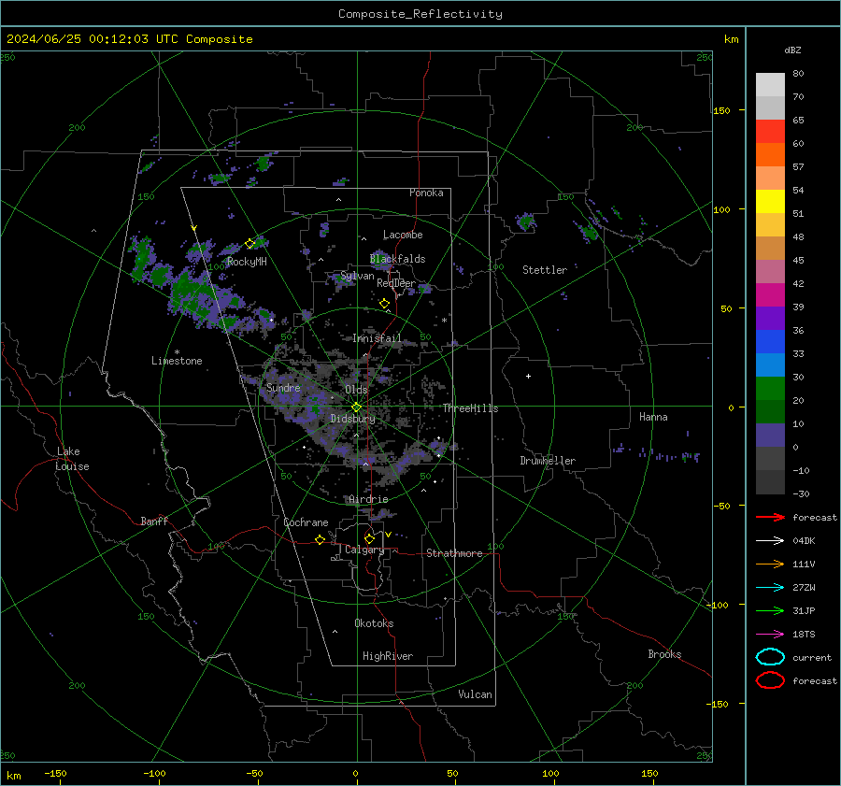Click the orange 111V arrow in legend
The width and height of the screenshot is (841, 786).
[770, 564]
